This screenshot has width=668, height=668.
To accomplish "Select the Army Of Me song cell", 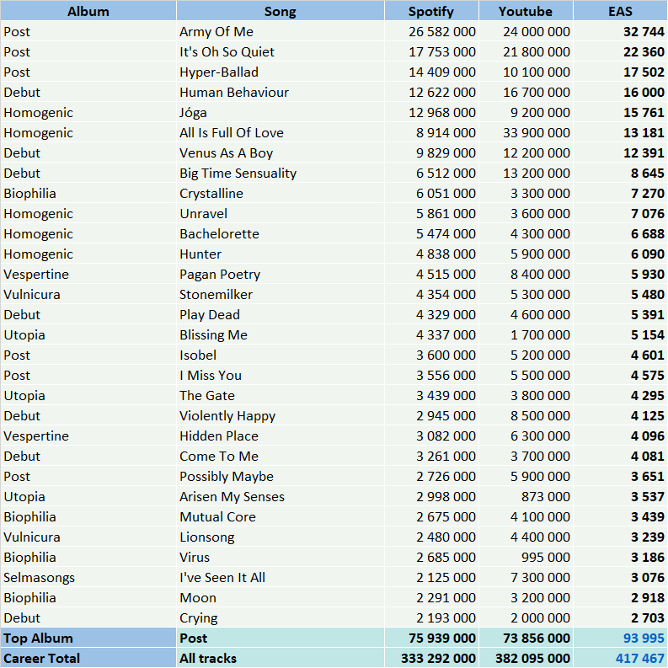I will coord(281,31).
